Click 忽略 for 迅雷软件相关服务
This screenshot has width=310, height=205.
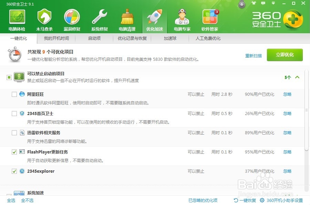click(287, 133)
